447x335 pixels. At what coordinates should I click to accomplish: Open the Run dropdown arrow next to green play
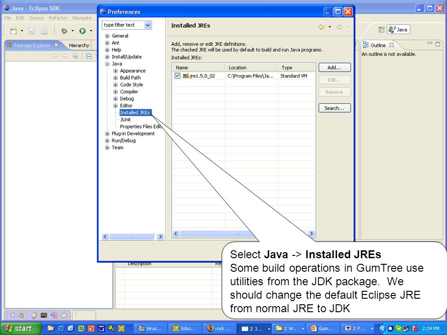coord(91,31)
